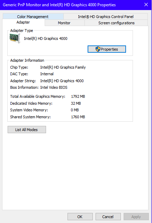Screen dimensions: 152x223
Task: Click the Dedicated Video Memory label
Action: coord(31,103)
